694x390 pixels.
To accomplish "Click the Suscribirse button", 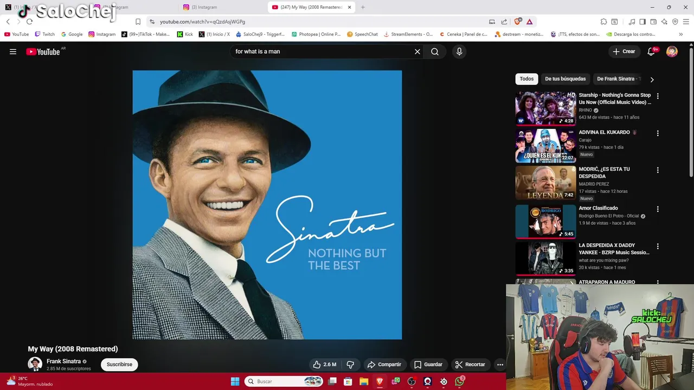I will coord(119,365).
